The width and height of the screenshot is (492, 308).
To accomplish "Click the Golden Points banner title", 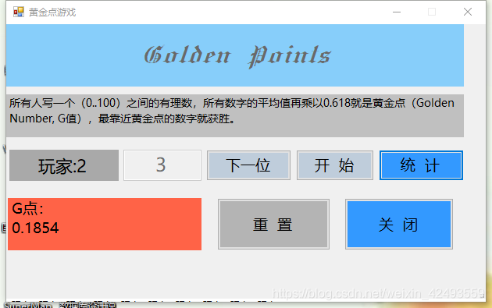I will 237,56.
